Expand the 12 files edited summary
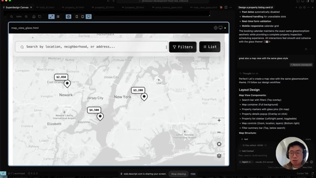 click(x=253, y=145)
